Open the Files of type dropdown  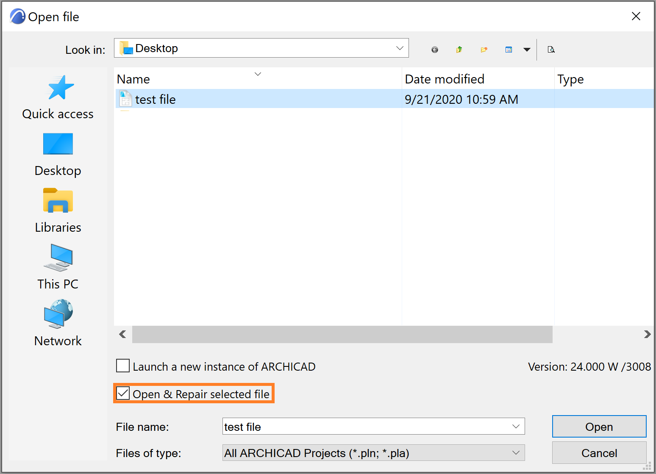[373, 453]
